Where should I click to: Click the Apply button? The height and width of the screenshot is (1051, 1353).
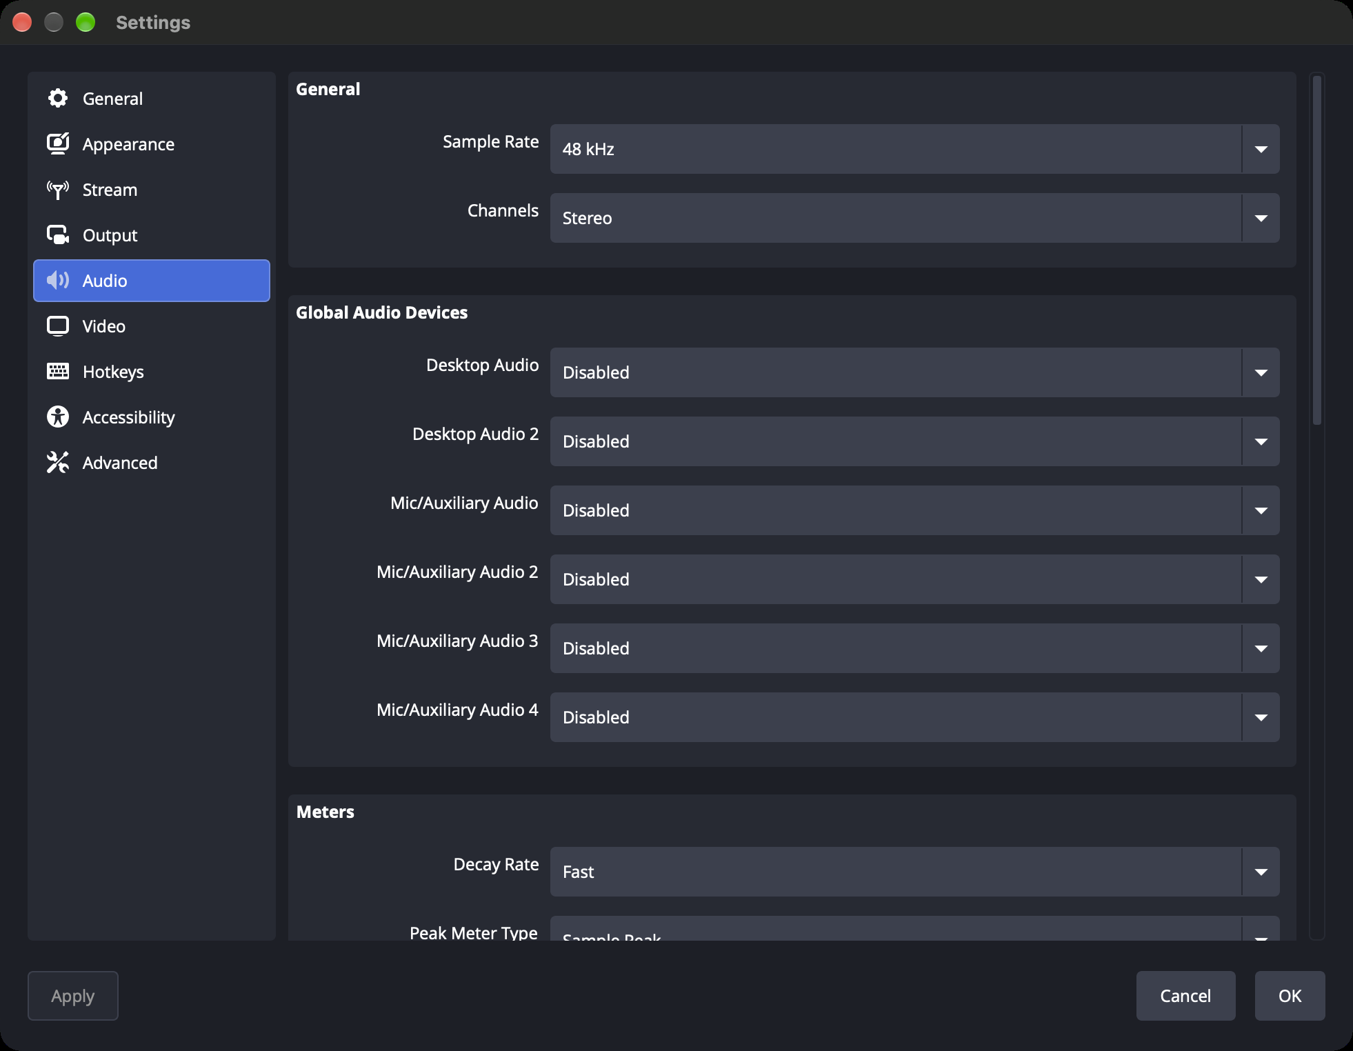pos(73,996)
